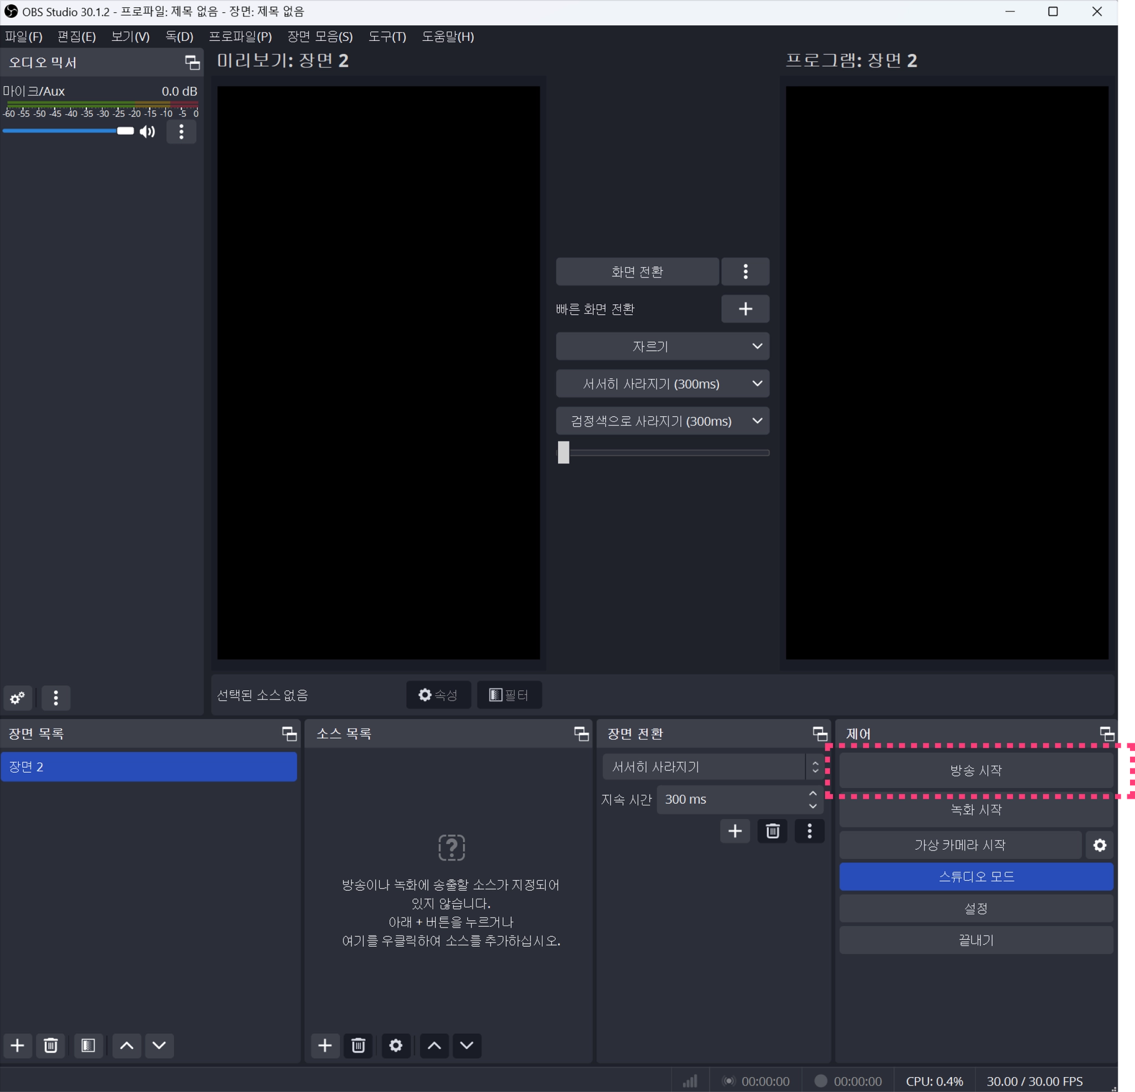Click 방송 시작 to start streaming
The width and height of the screenshot is (1135, 1092).
[x=976, y=770]
